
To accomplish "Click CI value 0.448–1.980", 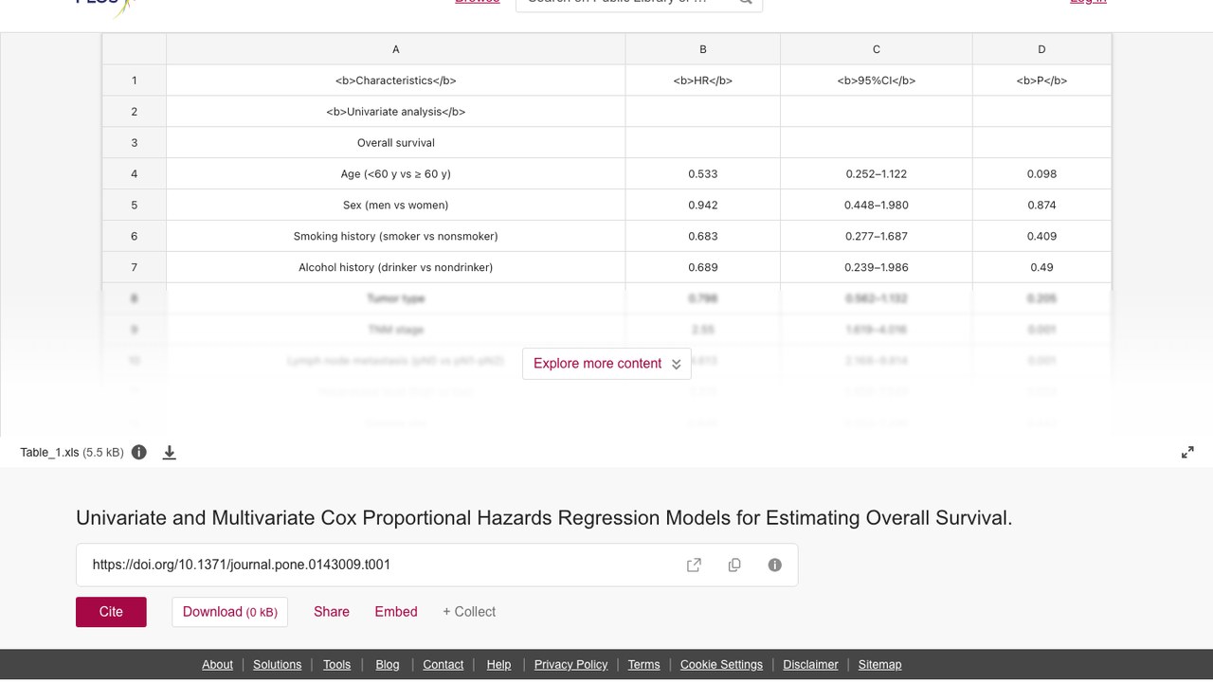I will (x=877, y=206).
